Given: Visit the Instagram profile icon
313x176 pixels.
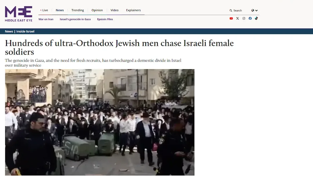Looking at the screenshot, I should [244, 18].
